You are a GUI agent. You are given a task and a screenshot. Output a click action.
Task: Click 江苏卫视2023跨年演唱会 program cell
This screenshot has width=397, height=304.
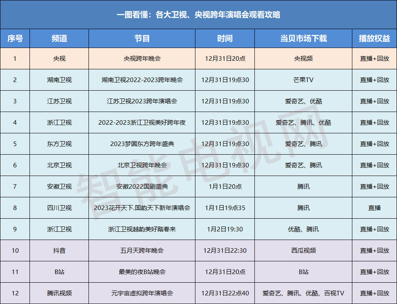(142, 101)
